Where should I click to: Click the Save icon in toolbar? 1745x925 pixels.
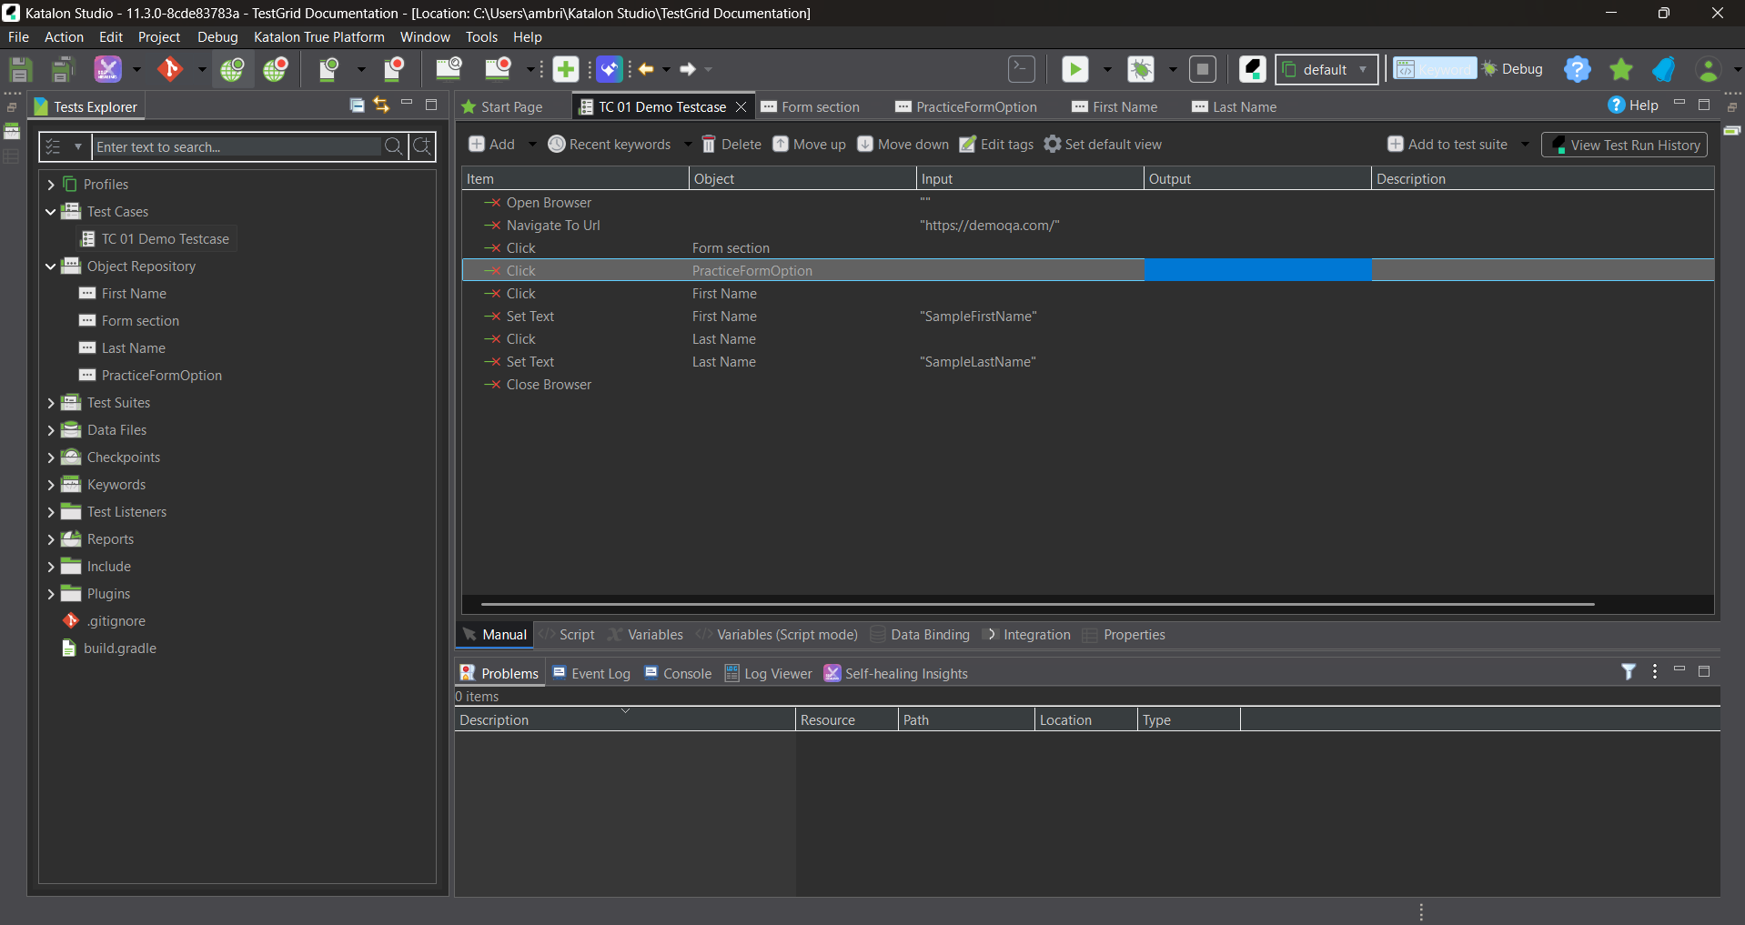point(20,69)
